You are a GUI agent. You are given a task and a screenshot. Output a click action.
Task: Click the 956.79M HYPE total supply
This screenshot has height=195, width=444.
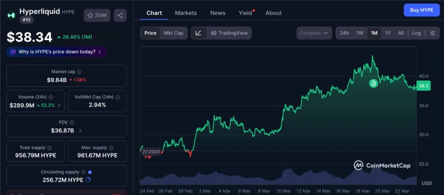coord(36,156)
